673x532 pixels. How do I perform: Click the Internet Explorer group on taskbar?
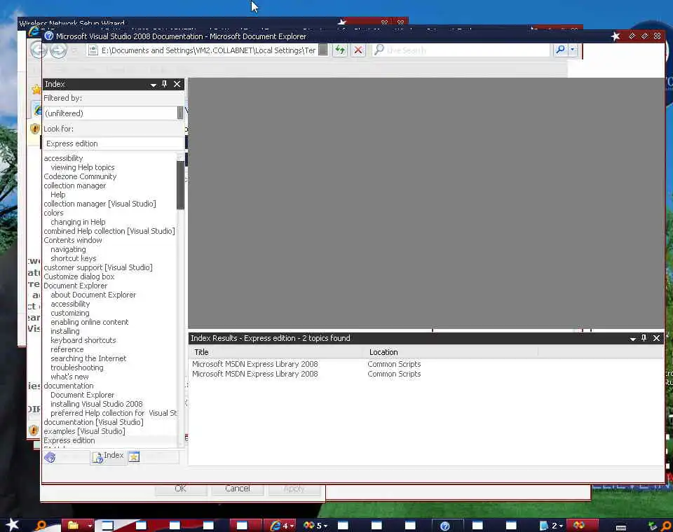point(281,525)
